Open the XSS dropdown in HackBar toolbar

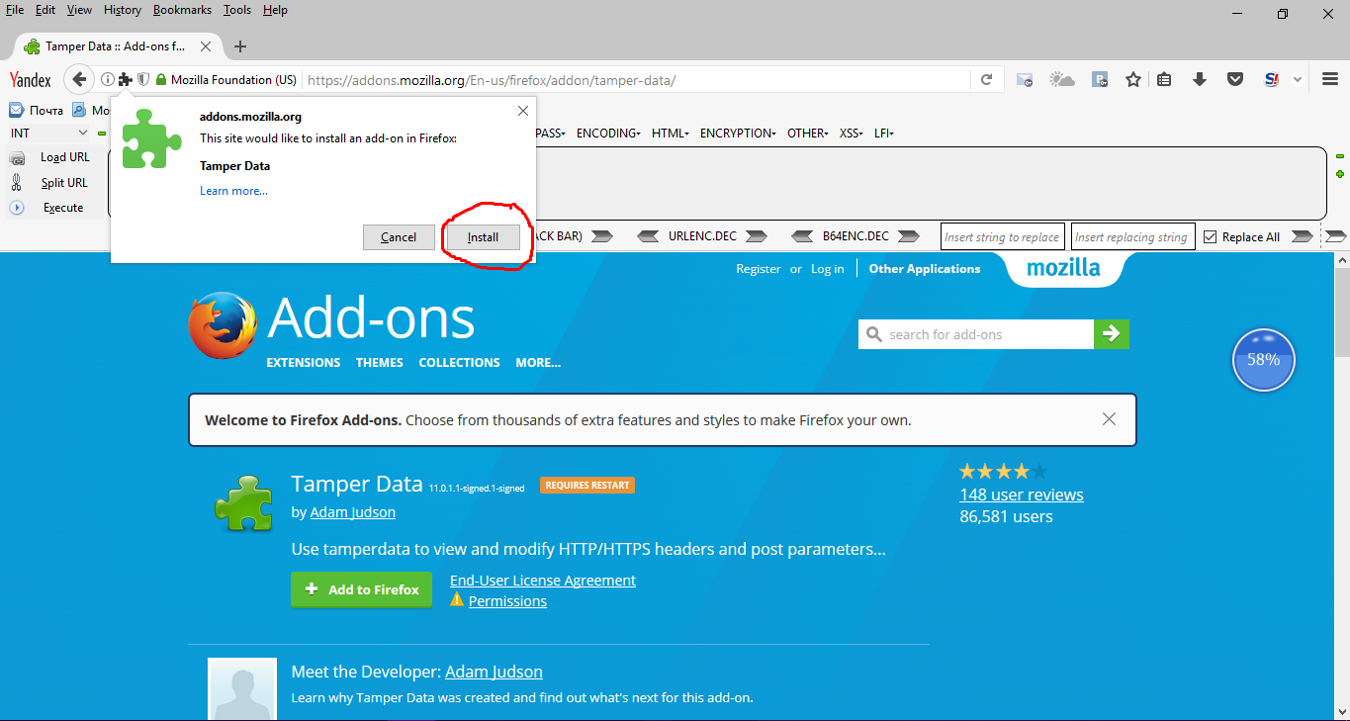[x=851, y=133]
